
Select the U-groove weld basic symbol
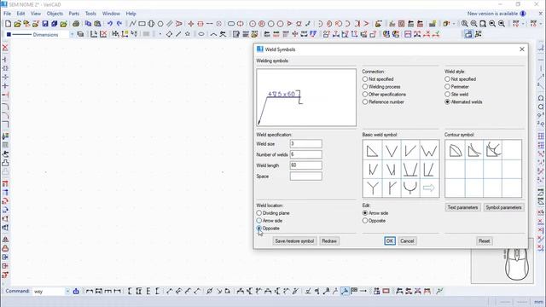click(x=410, y=188)
